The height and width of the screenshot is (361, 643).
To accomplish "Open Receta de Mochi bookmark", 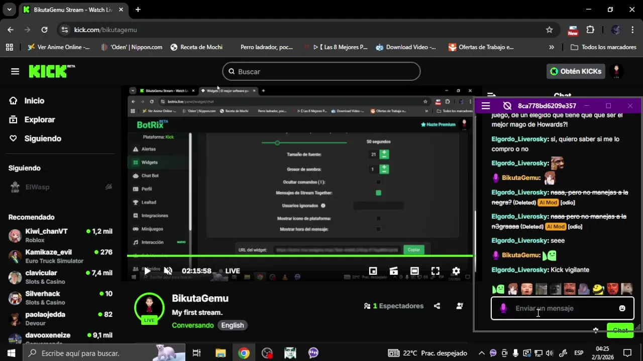I will click(x=196, y=47).
